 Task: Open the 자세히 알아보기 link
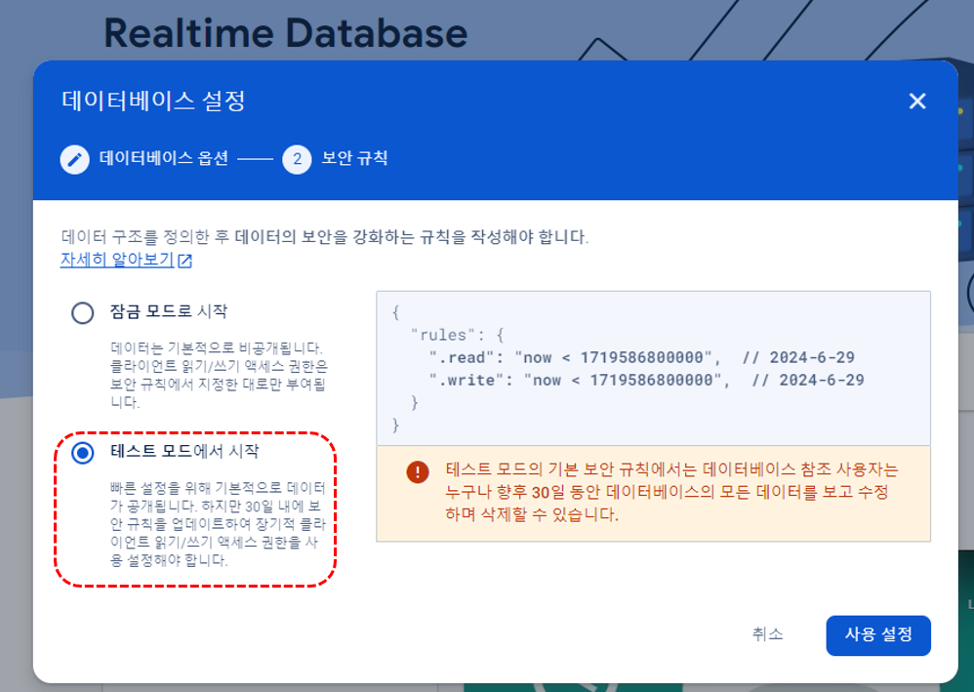(x=117, y=259)
